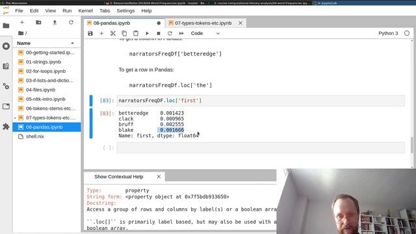The image size is (416, 234).
Task: Close the 07-types-tokens-etc.ipynb tab
Action: [240, 23]
